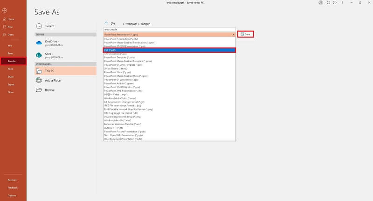Viewport: 373px width, 201px height.
Task: Select PNG Portable Network Graphics Format
Action: click(x=169, y=109)
